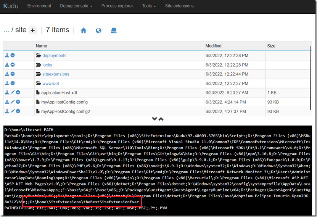
Task: Click the 1 KB size cell
Action: (x=272, y=93)
